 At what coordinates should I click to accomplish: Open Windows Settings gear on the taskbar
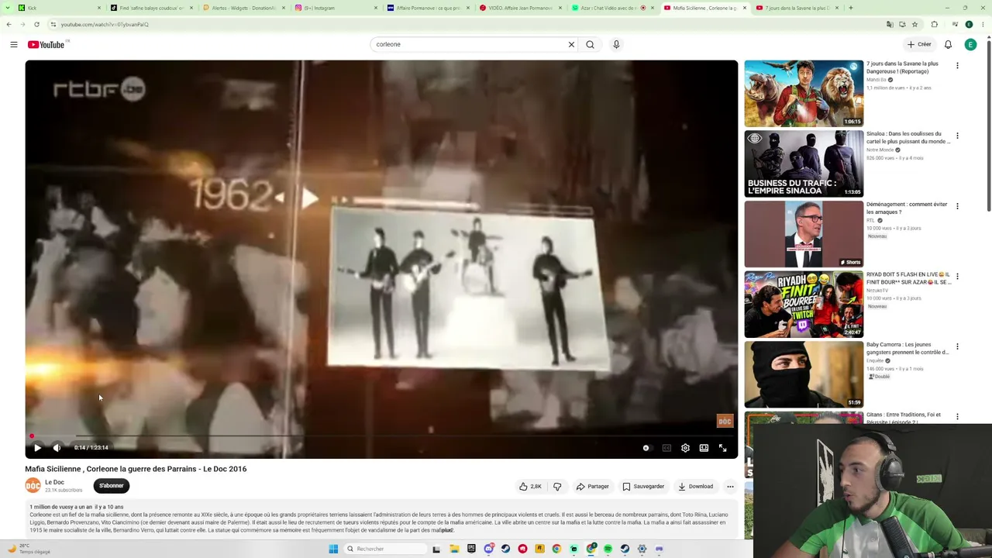tap(642, 549)
